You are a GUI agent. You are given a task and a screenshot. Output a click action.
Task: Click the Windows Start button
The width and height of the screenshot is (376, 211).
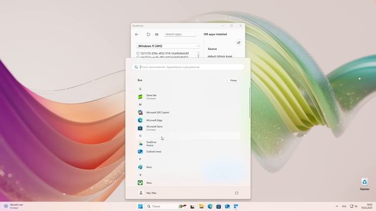pyautogui.click(x=140, y=206)
